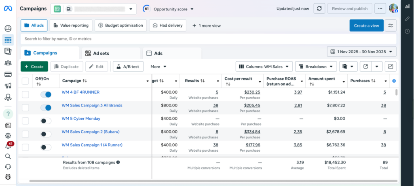Screen dimensions: 414x186
Task: Click the refresh data icon
Action: 319,8
